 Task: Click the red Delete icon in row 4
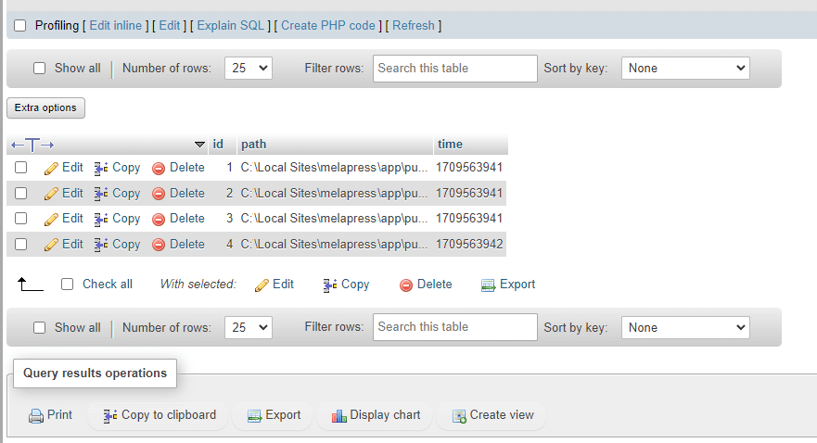tap(159, 245)
